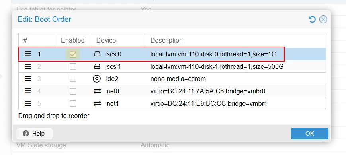Select the scsi0 device name
Viewport: 346px width, 155px height.
114,54
